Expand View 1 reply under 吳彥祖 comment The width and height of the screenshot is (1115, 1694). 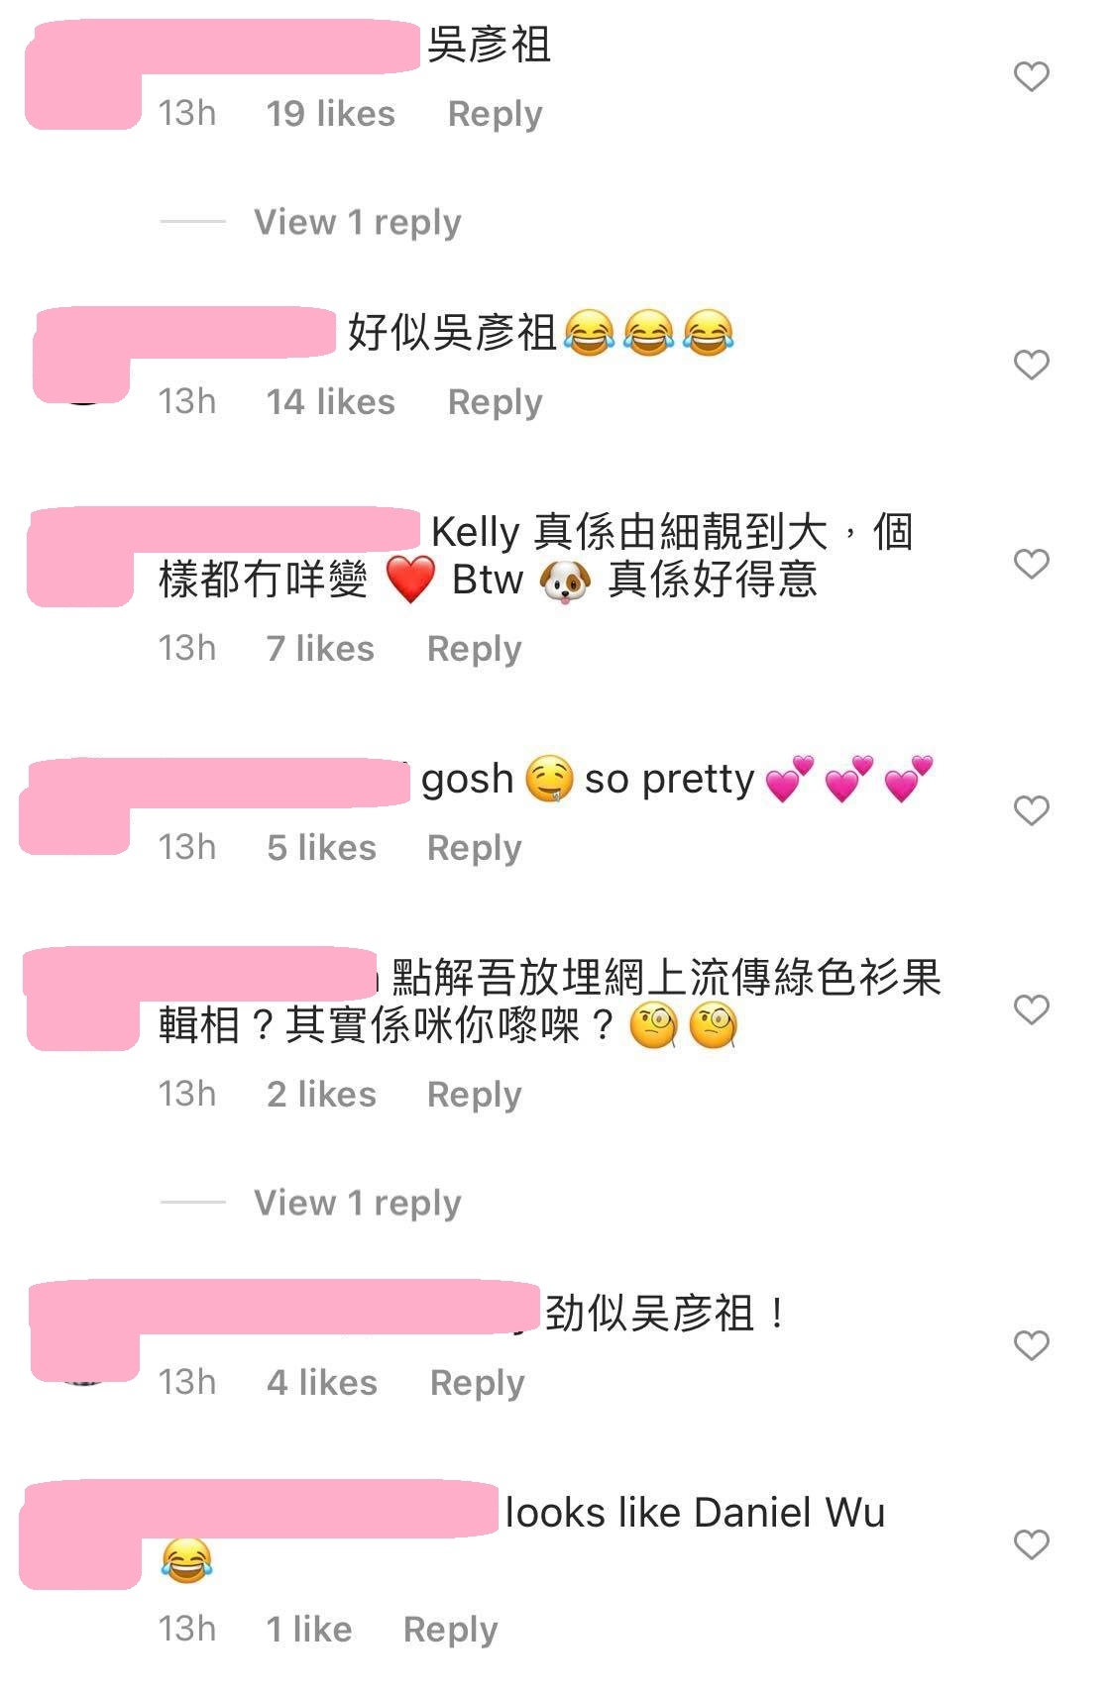(x=357, y=222)
